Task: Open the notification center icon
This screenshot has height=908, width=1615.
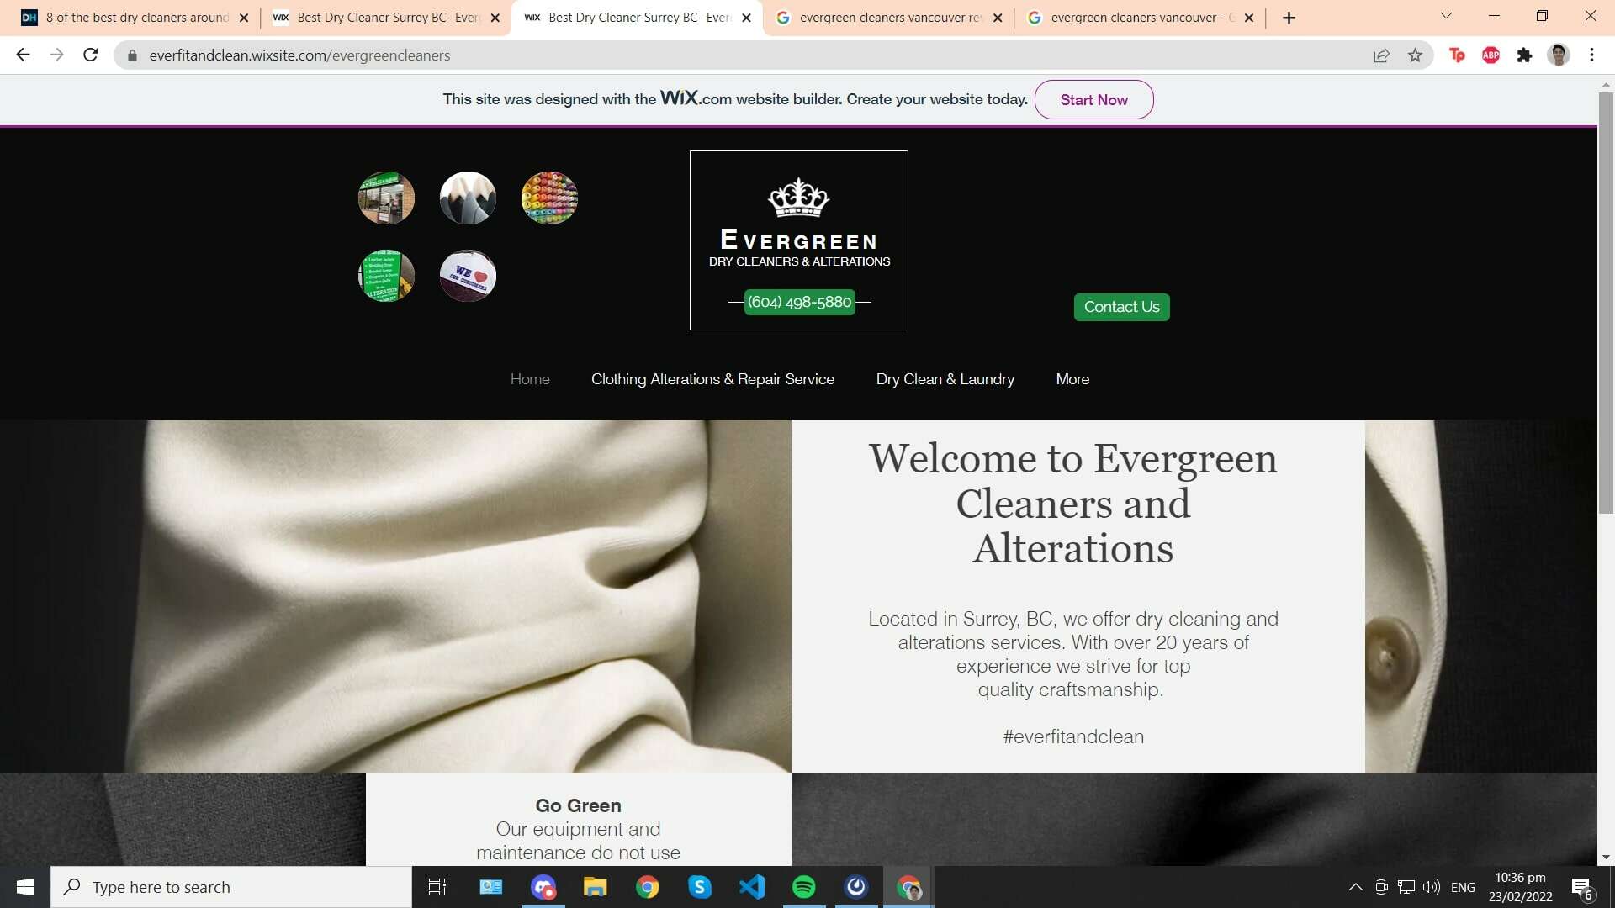Action: pyautogui.click(x=1581, y=888)
